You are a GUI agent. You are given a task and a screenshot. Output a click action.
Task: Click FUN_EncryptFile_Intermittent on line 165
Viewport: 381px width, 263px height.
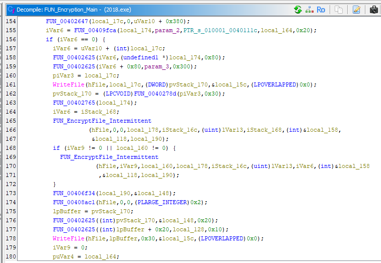102,121
